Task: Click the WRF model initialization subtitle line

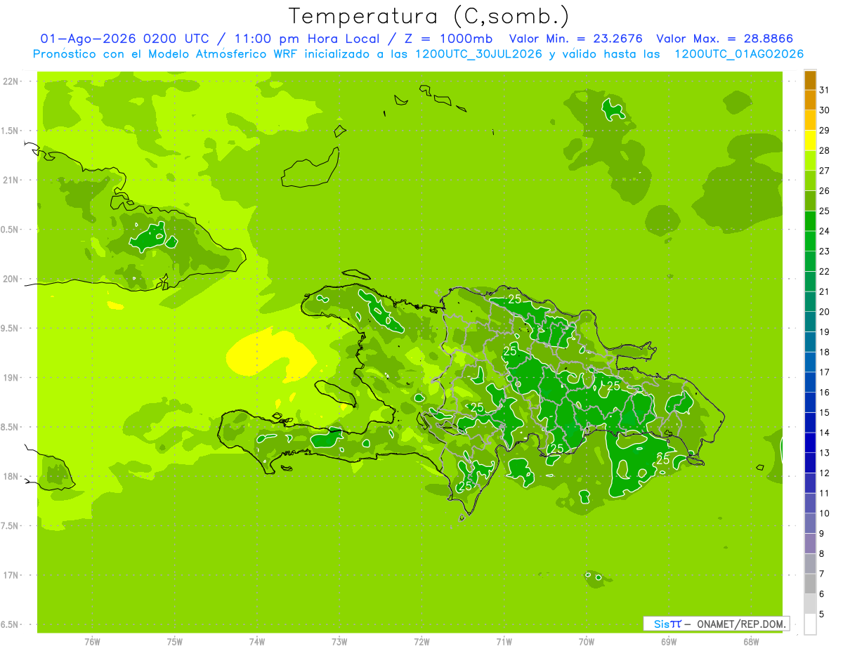Action: coord(419,54)
